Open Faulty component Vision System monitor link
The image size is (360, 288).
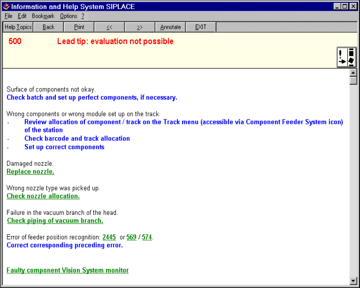(x=68, y=270)
